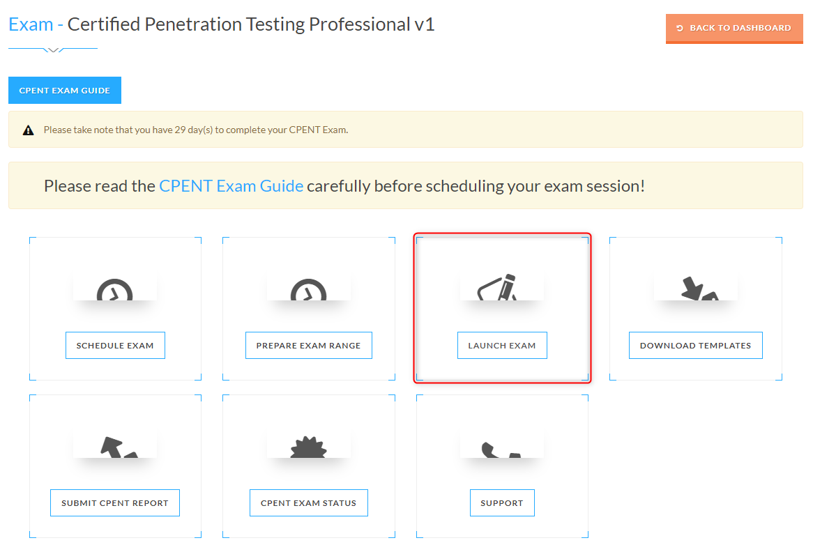Open the Support button
813x545 pixels.
pyautogui.click(x=502, y=503)
